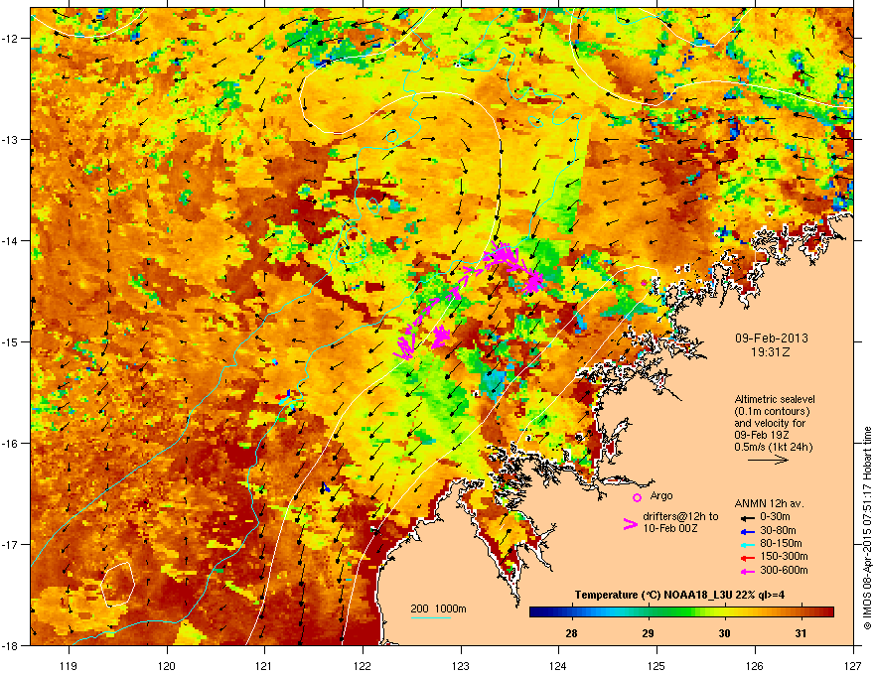Click the '121' longitude axis label
Image resolution: width=874 pixels, height=675 pixels.
click(264, 666)
